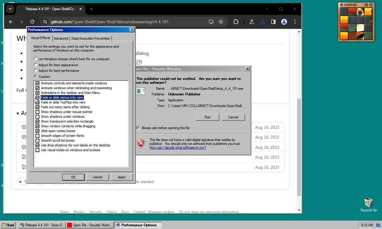The height and width of the screenshot is (229, 382).
Task: Select the Recycle Bin desktop icon
Action: pos(369,205)
